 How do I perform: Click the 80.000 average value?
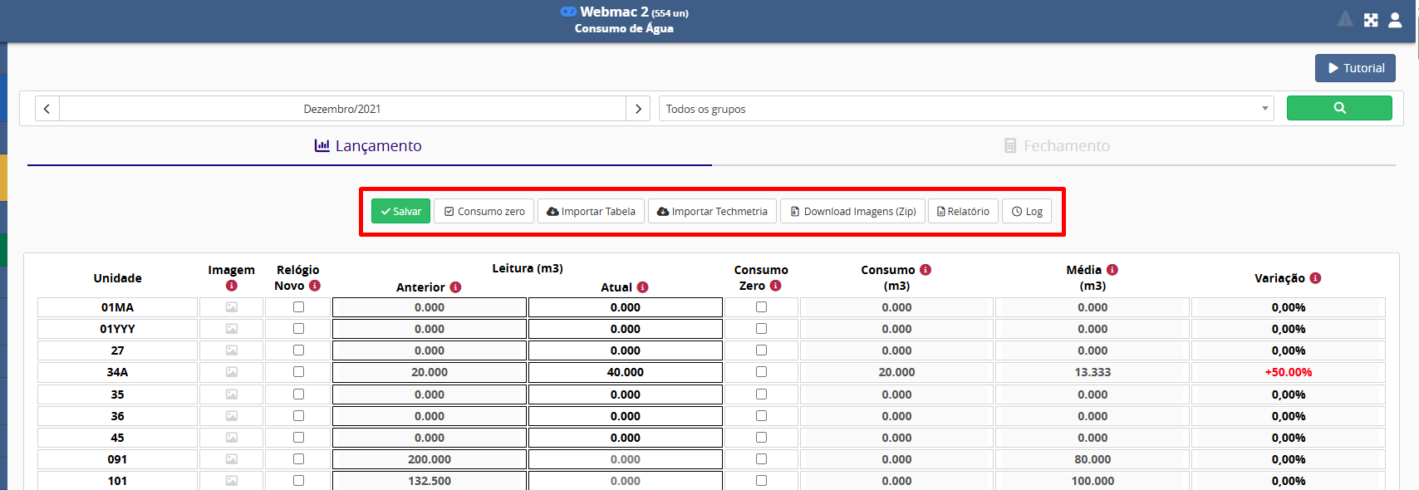pyautogui.click(x=1092, y=459)
